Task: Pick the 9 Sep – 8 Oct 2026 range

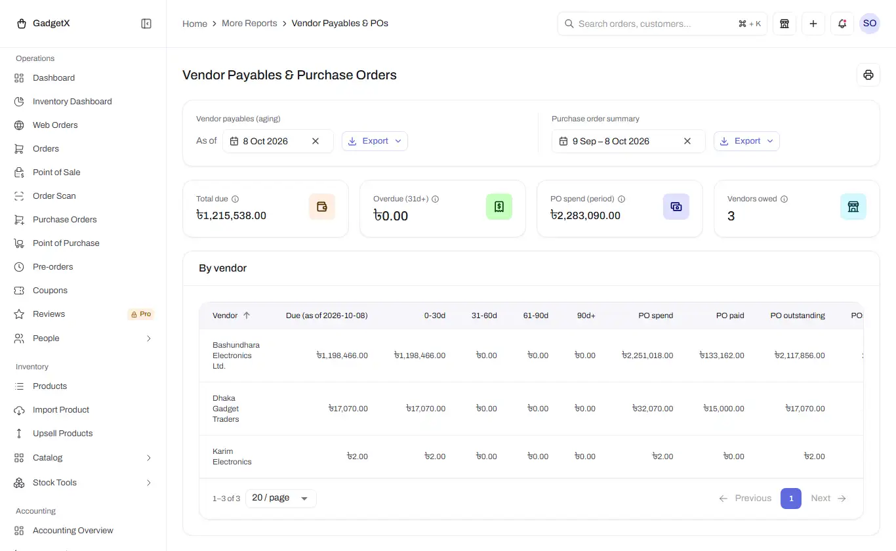Action: click(x=628, y=141)
